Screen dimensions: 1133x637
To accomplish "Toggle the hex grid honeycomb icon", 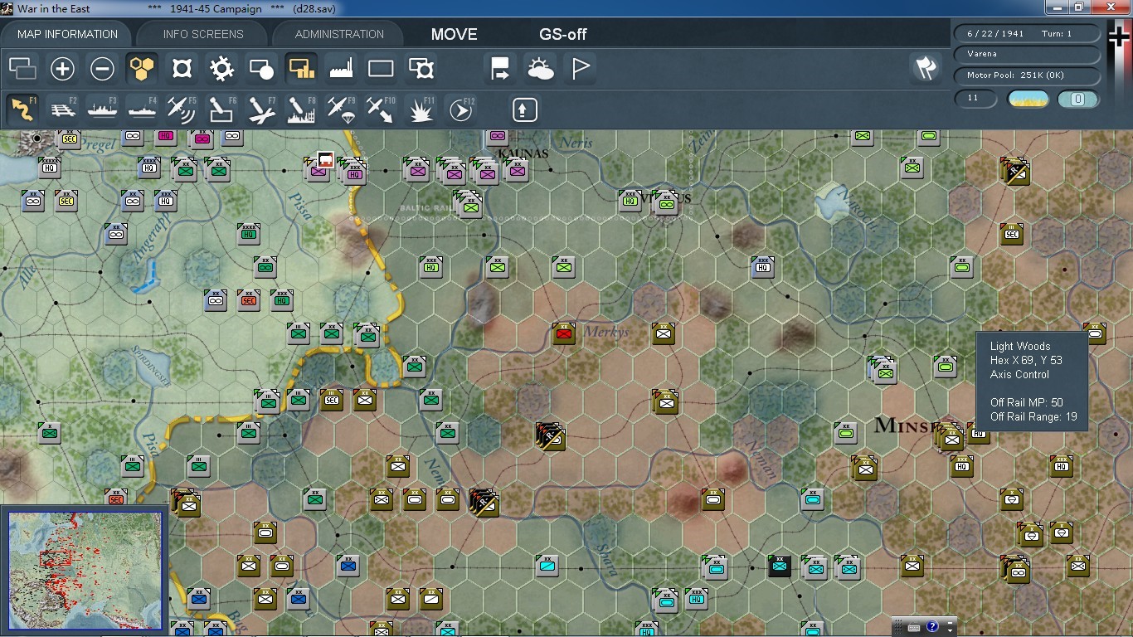I will tap(142, 69).
